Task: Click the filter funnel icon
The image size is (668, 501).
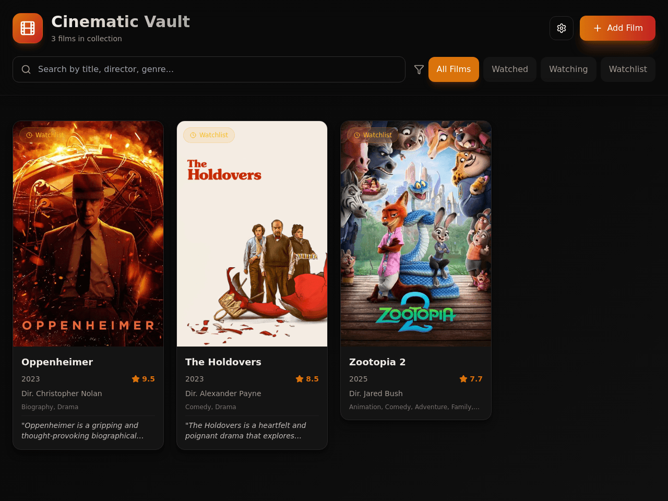Action: point(419,69)
